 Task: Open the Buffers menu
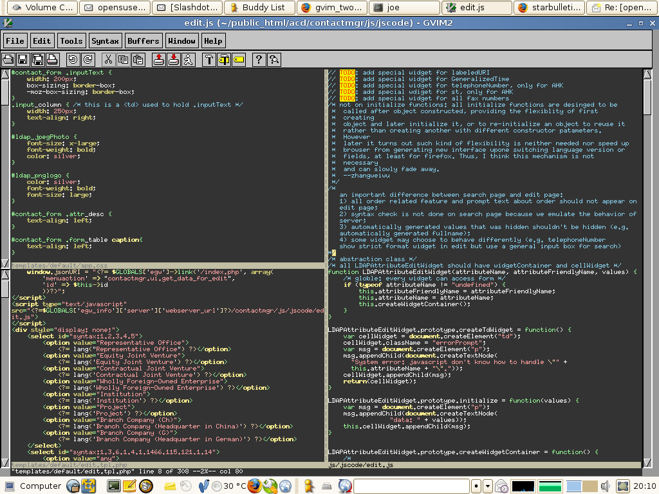click(143, 41)
